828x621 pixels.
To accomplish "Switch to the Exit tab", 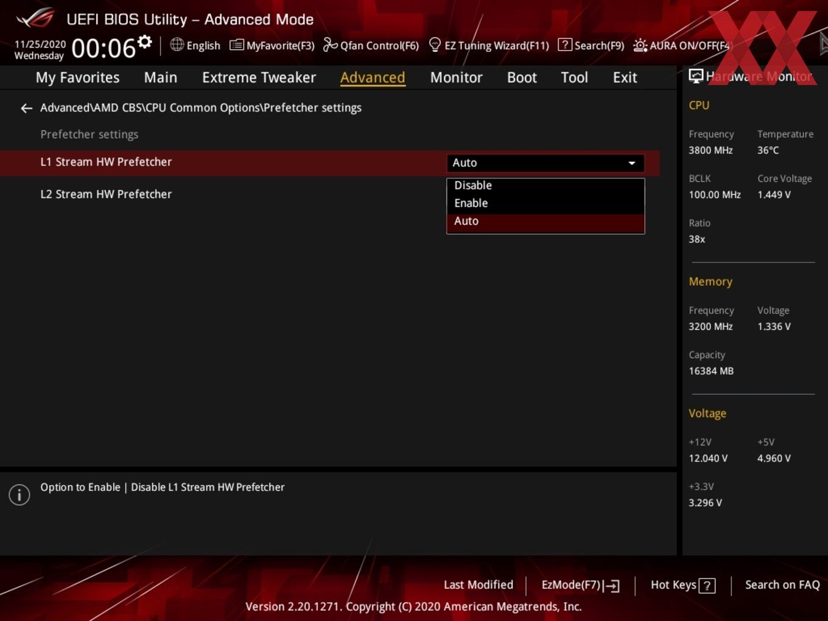I will click(x=625, y=77).
